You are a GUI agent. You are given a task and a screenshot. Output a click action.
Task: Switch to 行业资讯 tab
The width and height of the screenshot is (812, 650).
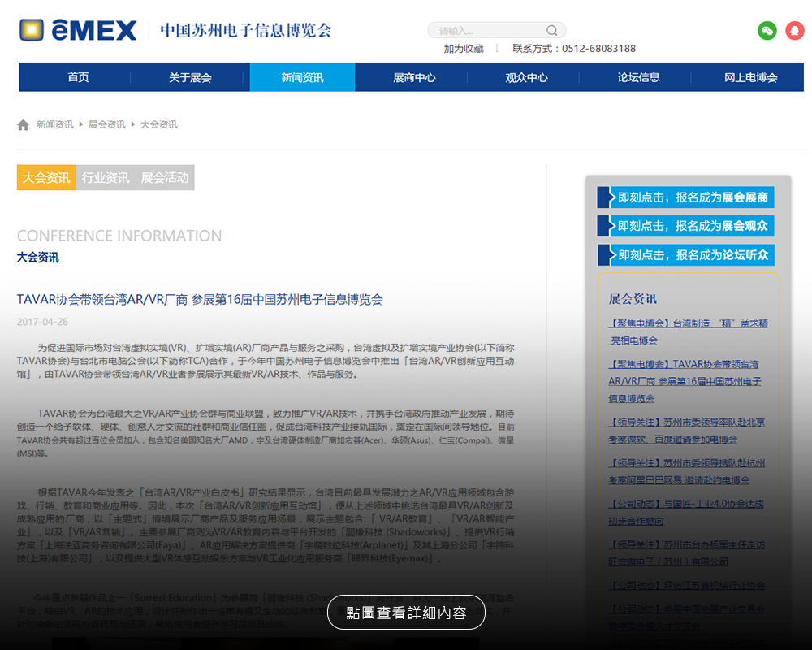[x=106, y=178]
